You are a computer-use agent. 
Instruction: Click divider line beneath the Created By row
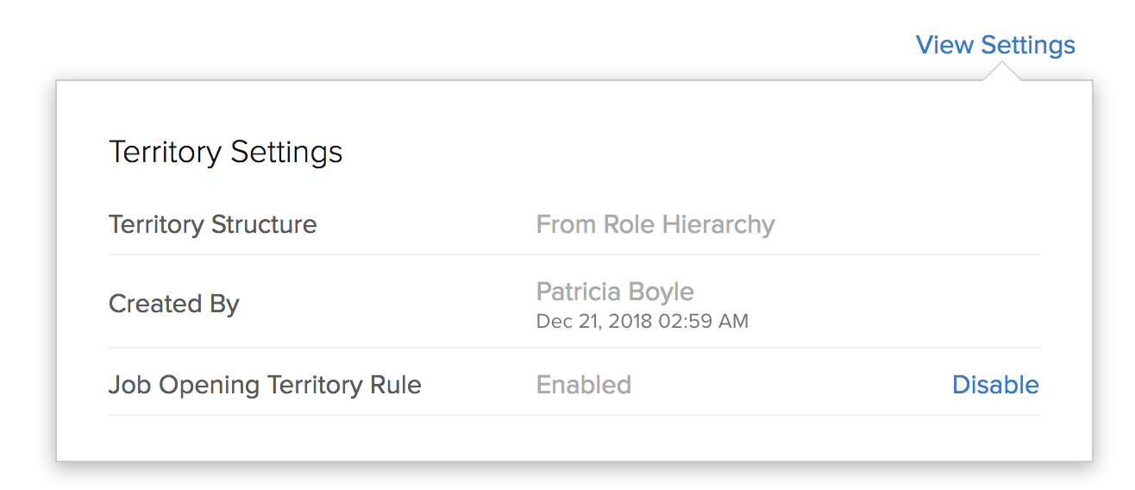pyautogui.click(x=574, y=348)
